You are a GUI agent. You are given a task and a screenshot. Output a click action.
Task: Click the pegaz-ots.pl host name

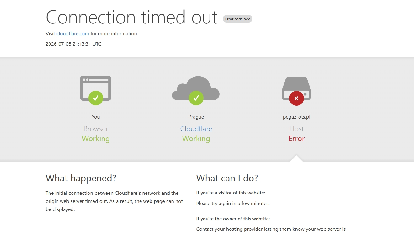[x=296, y=117]
